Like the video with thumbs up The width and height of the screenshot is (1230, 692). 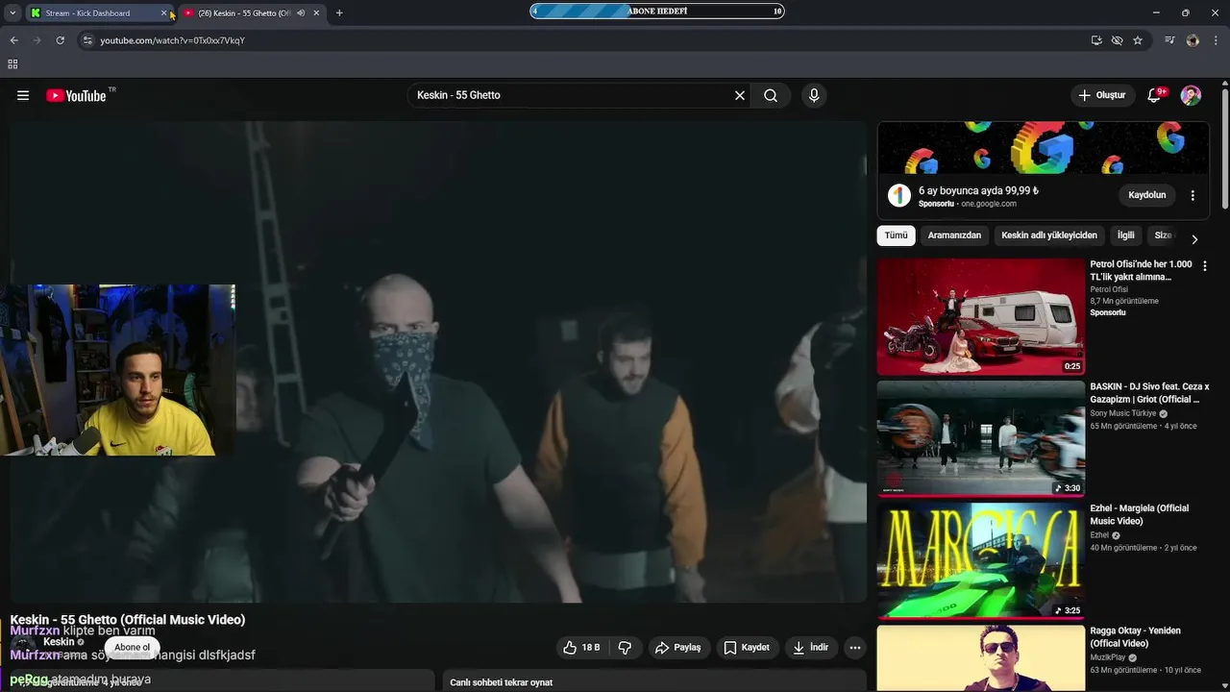581,648
